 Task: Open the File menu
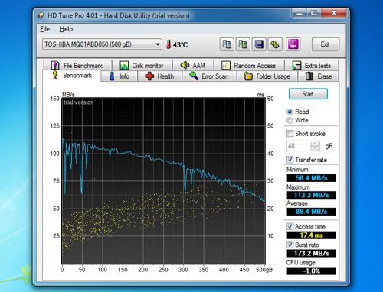click(45, 29)
